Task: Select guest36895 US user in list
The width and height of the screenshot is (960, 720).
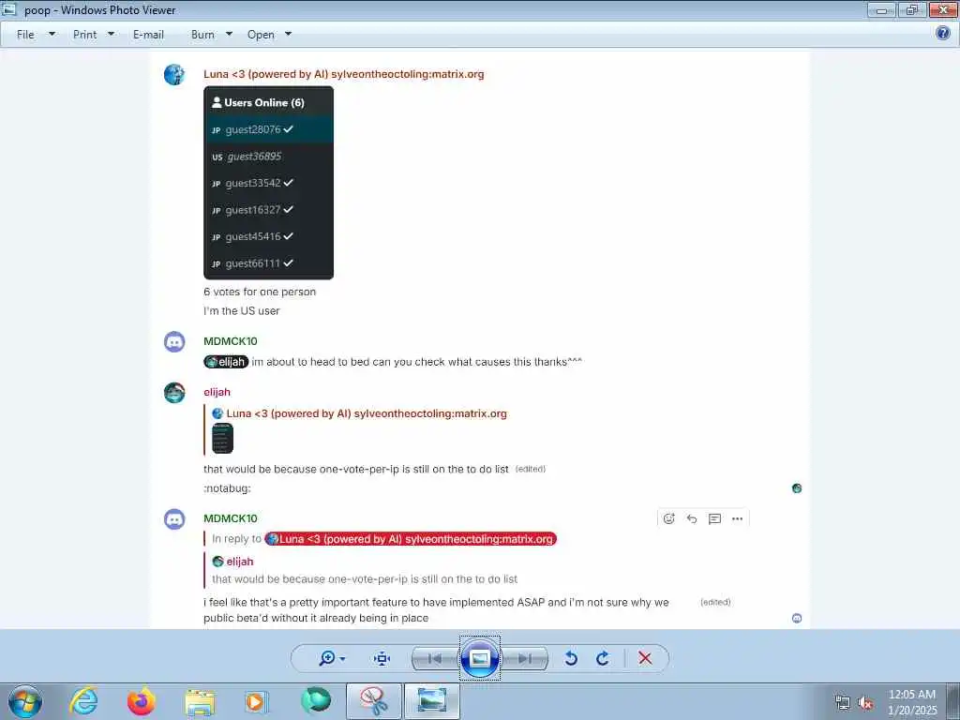Action: pos(268,157)
